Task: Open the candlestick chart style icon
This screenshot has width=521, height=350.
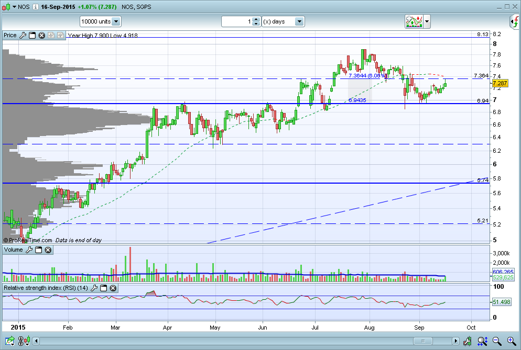Action: pos(6,7)
